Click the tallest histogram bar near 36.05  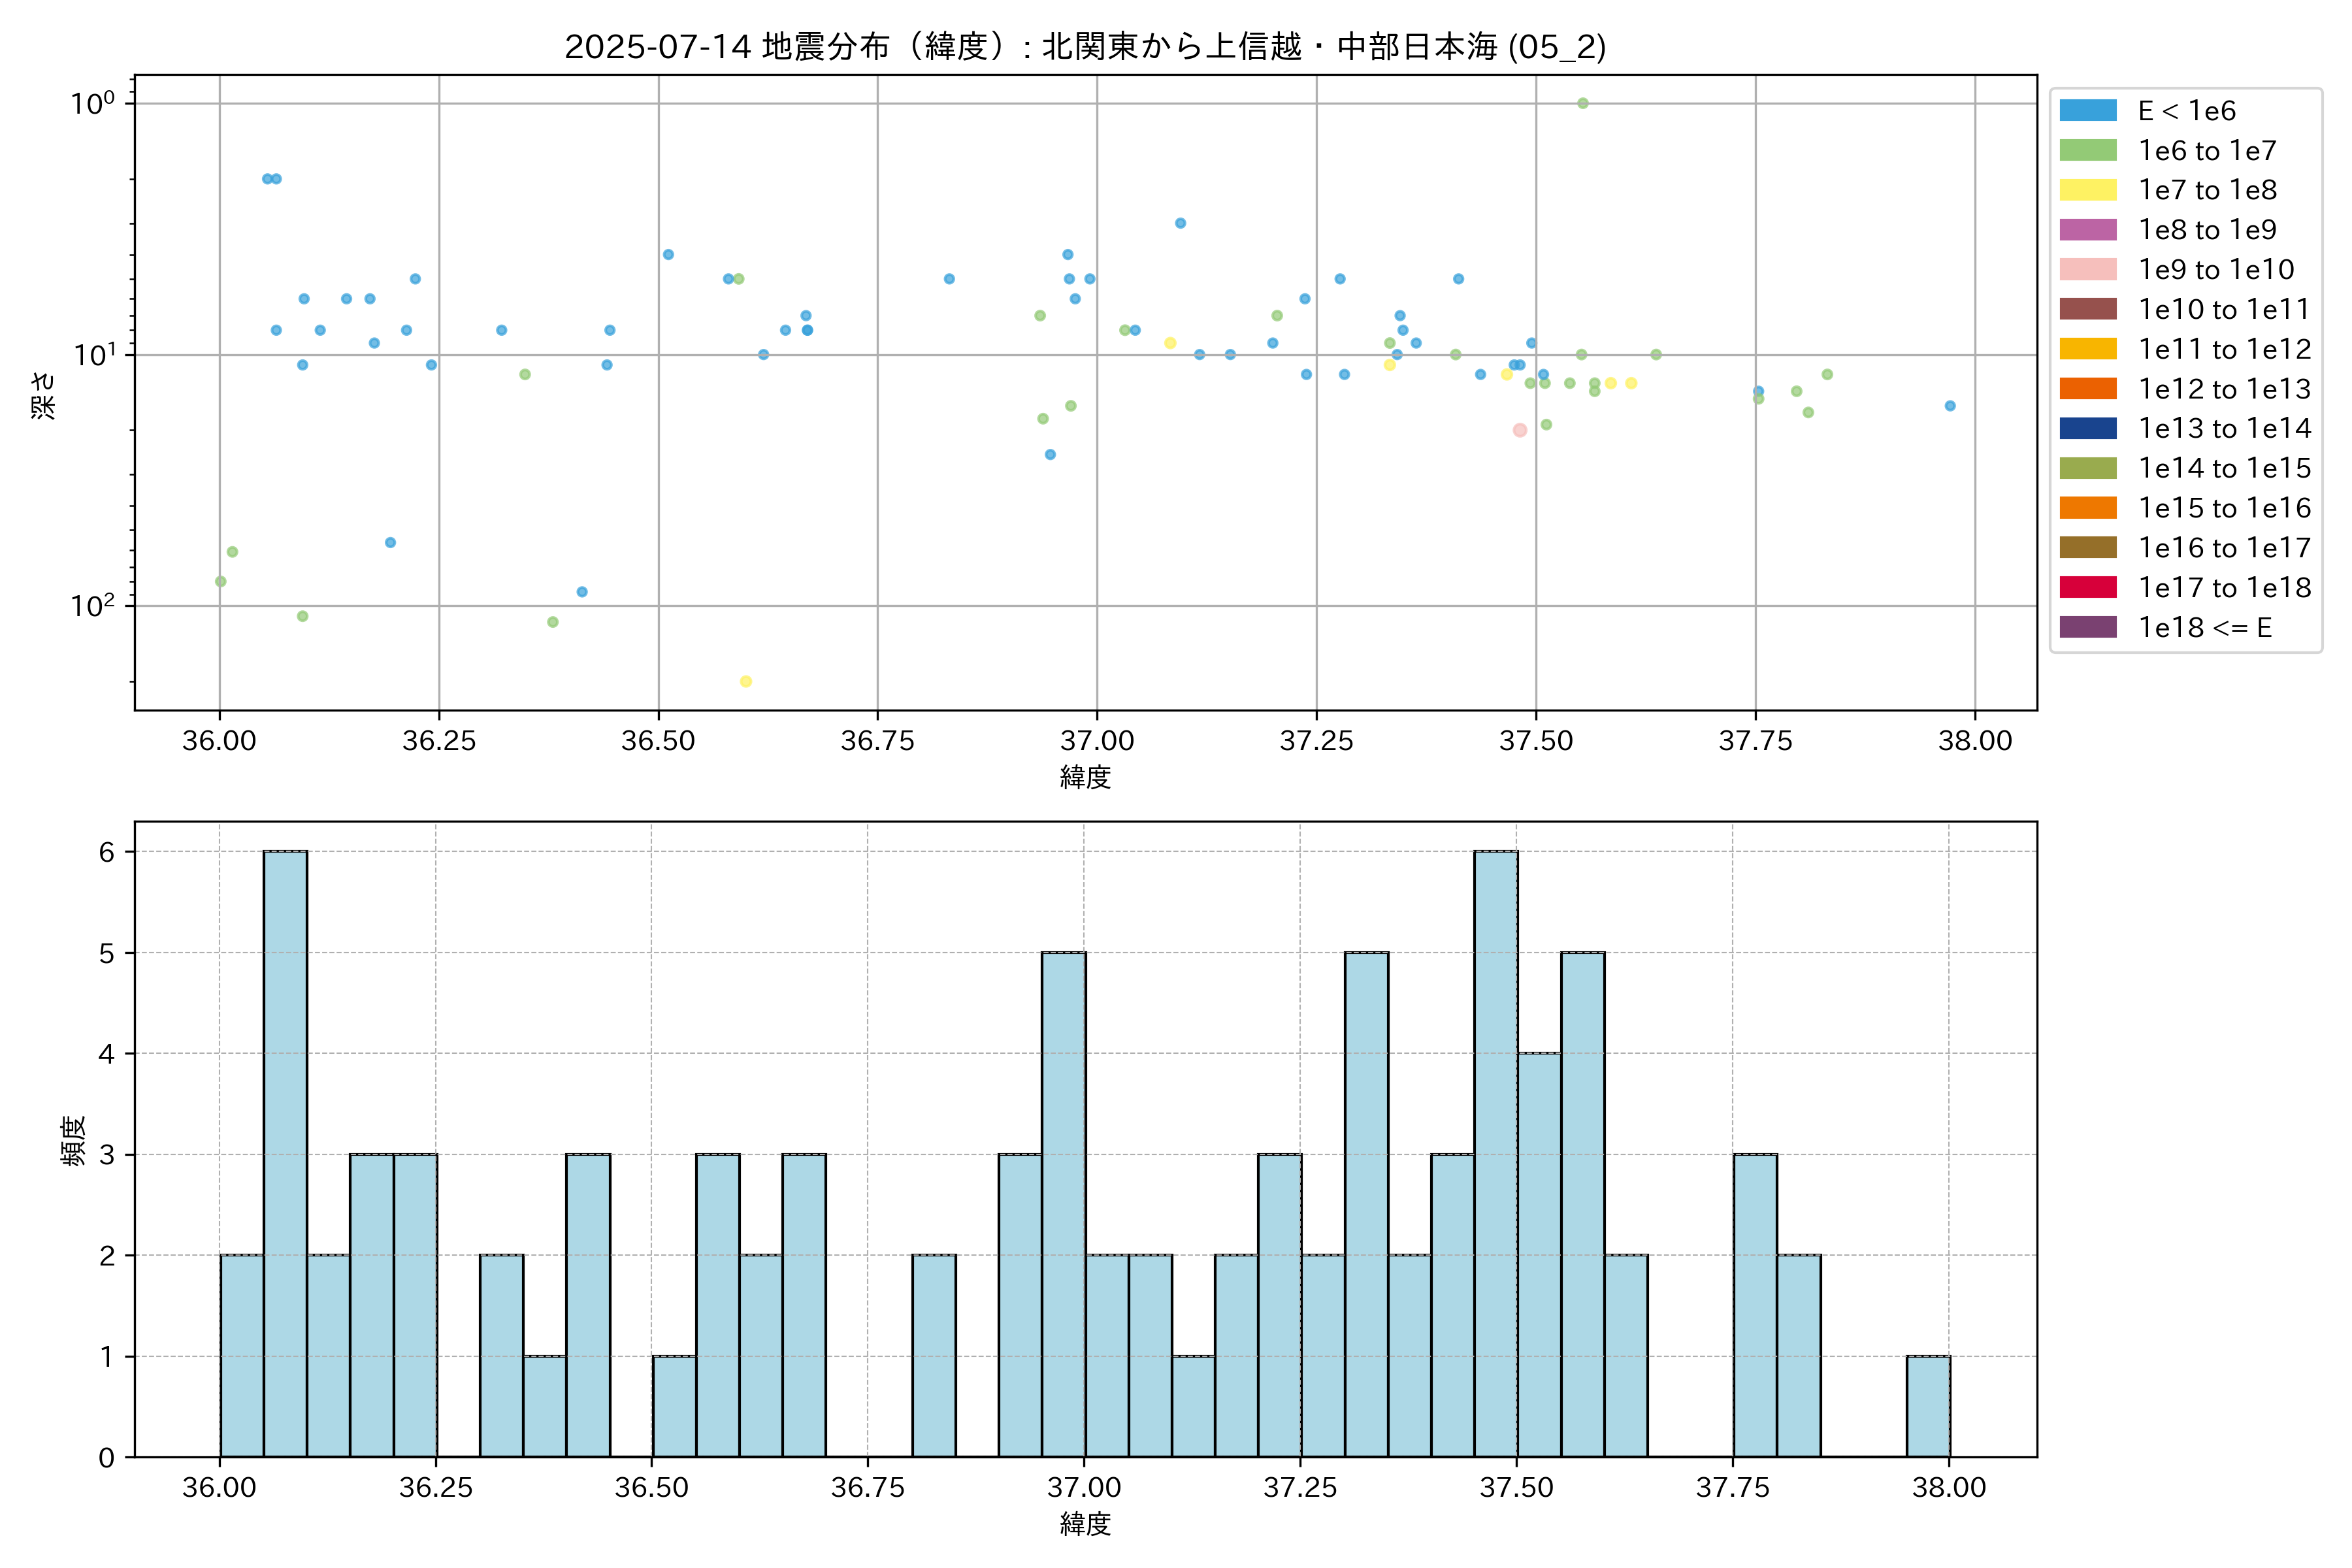[285, 1154]
